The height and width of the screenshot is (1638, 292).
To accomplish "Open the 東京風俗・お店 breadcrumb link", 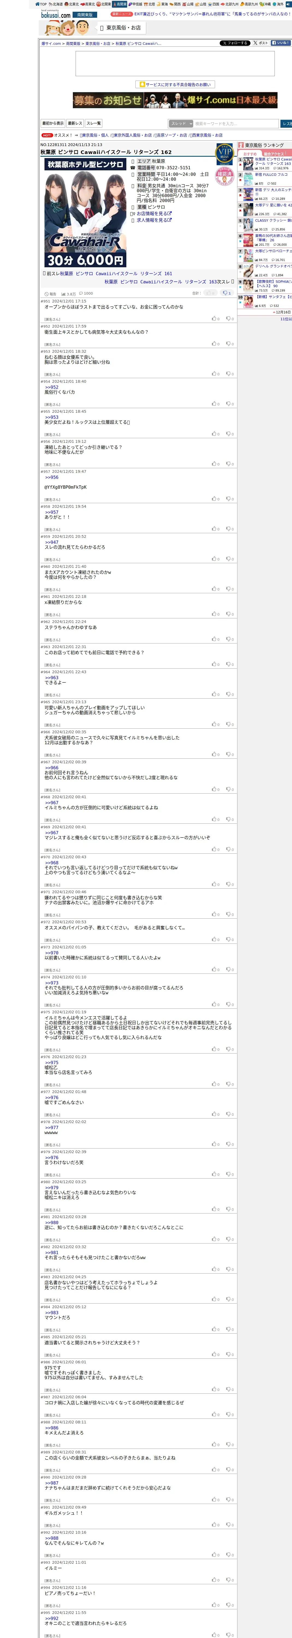I will (97, 44).
